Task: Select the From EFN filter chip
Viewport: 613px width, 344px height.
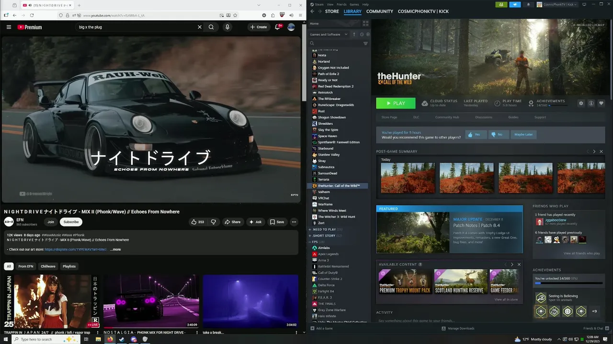Action: tap(26, 266)
